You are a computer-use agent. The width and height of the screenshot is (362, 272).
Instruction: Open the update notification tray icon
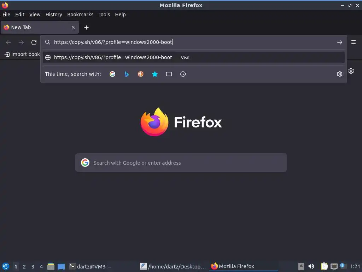point(343,266)
